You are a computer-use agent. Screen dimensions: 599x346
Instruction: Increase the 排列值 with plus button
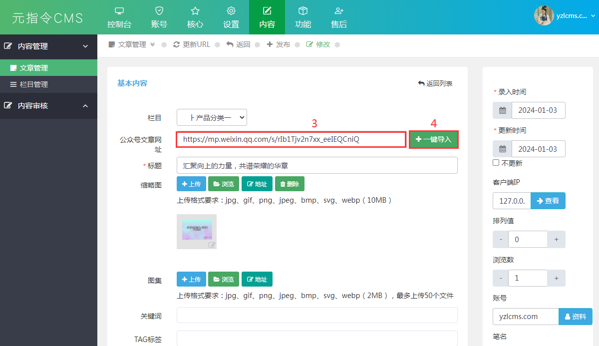pyautogui.click(x=556, y=239)
